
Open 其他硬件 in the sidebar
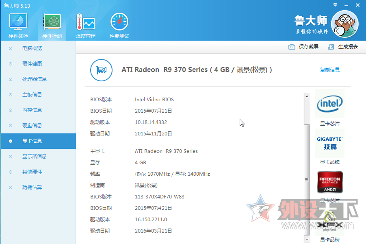[38, 172]
